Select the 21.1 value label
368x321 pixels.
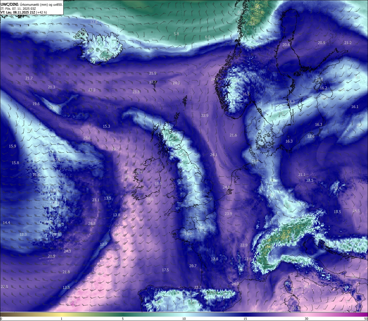click(x=302, y=174)
